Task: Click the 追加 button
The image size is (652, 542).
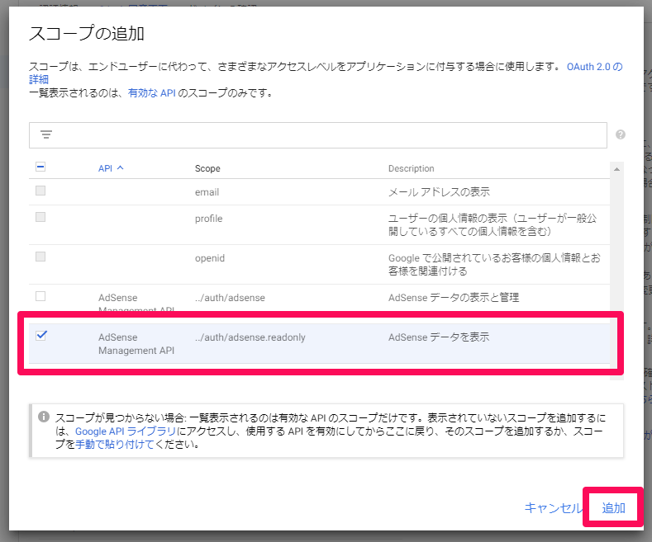Action: pyautogui.click(x=613, y=508)
